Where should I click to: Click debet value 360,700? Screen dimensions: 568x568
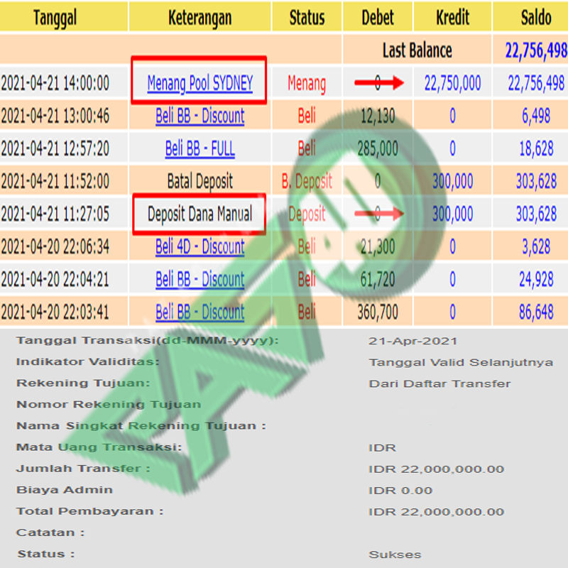[x=378, y=312]
